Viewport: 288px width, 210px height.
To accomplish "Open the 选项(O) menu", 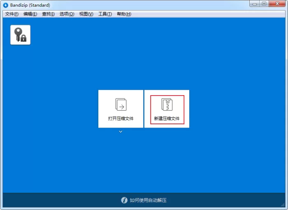I will [67, 14].
